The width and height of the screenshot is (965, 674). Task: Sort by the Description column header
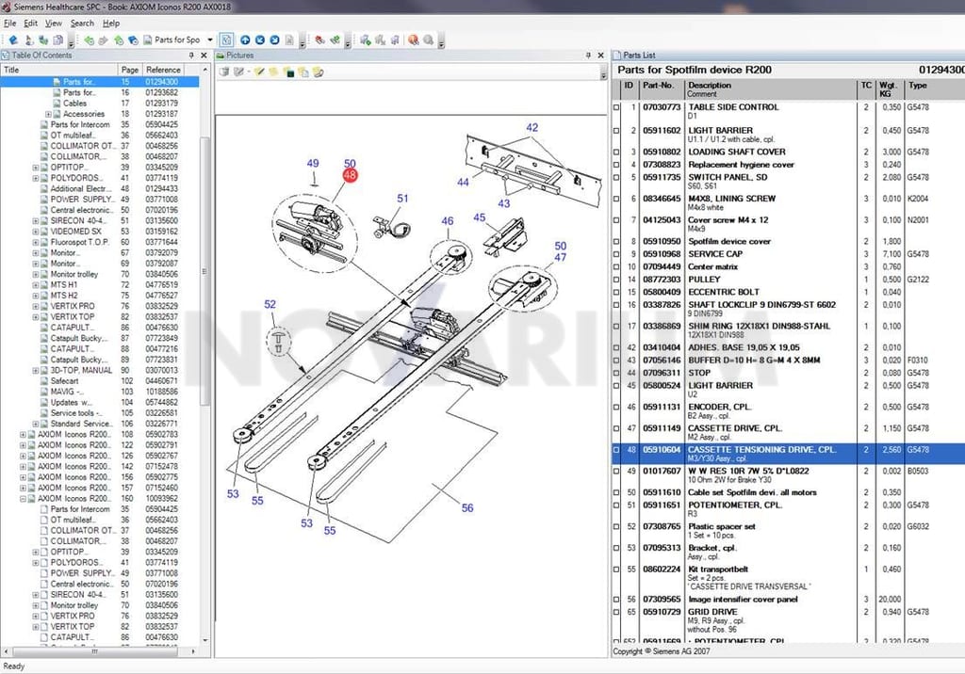coord(771,89)
